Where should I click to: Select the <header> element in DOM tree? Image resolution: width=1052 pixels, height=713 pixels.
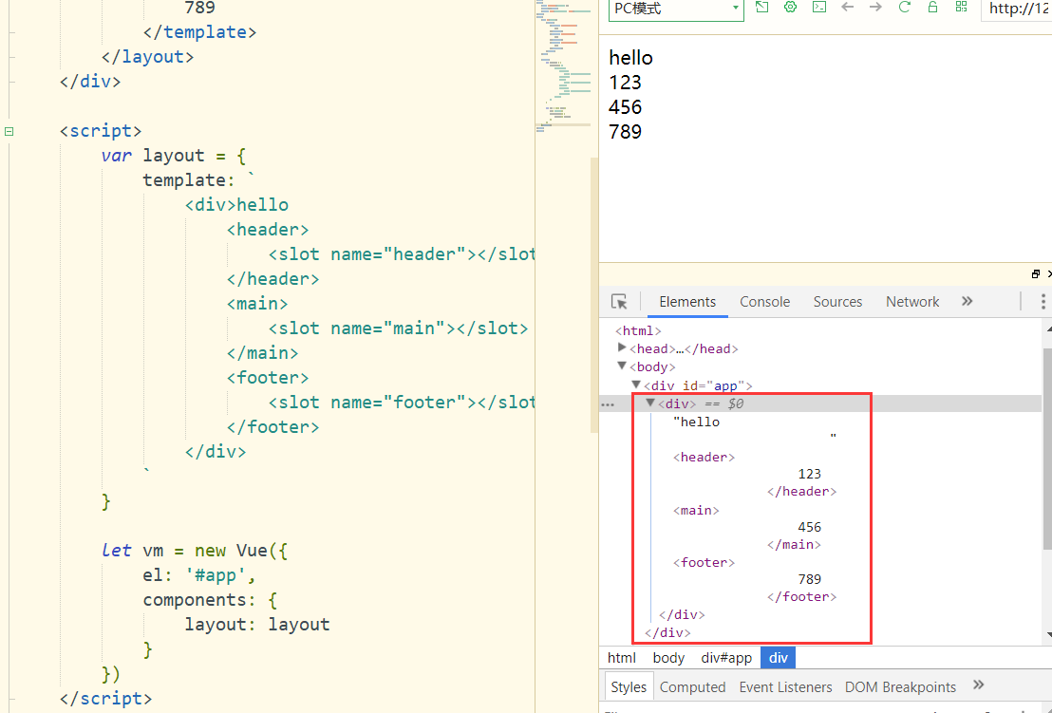click(704, 457)
